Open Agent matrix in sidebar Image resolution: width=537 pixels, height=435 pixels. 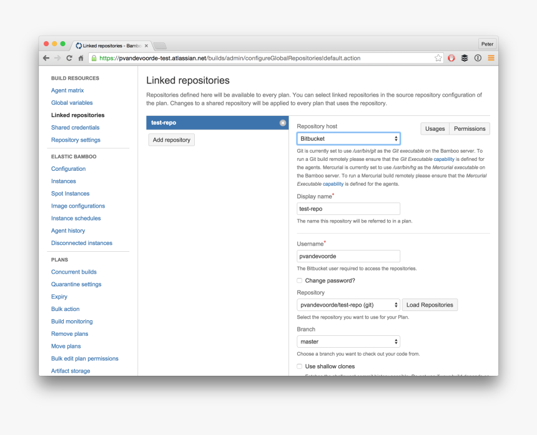click(x=67, y=90)
